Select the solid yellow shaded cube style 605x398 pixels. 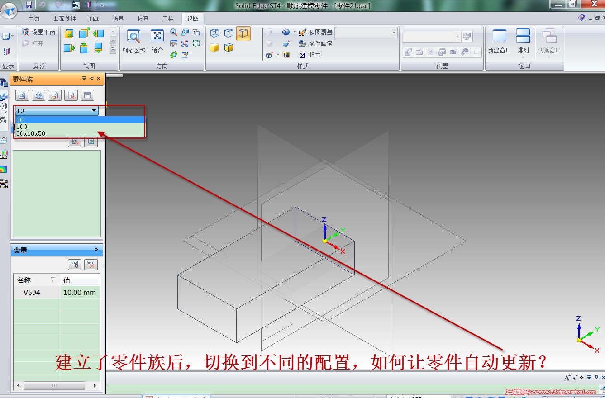pyautogui.click(x=214, y=47)
